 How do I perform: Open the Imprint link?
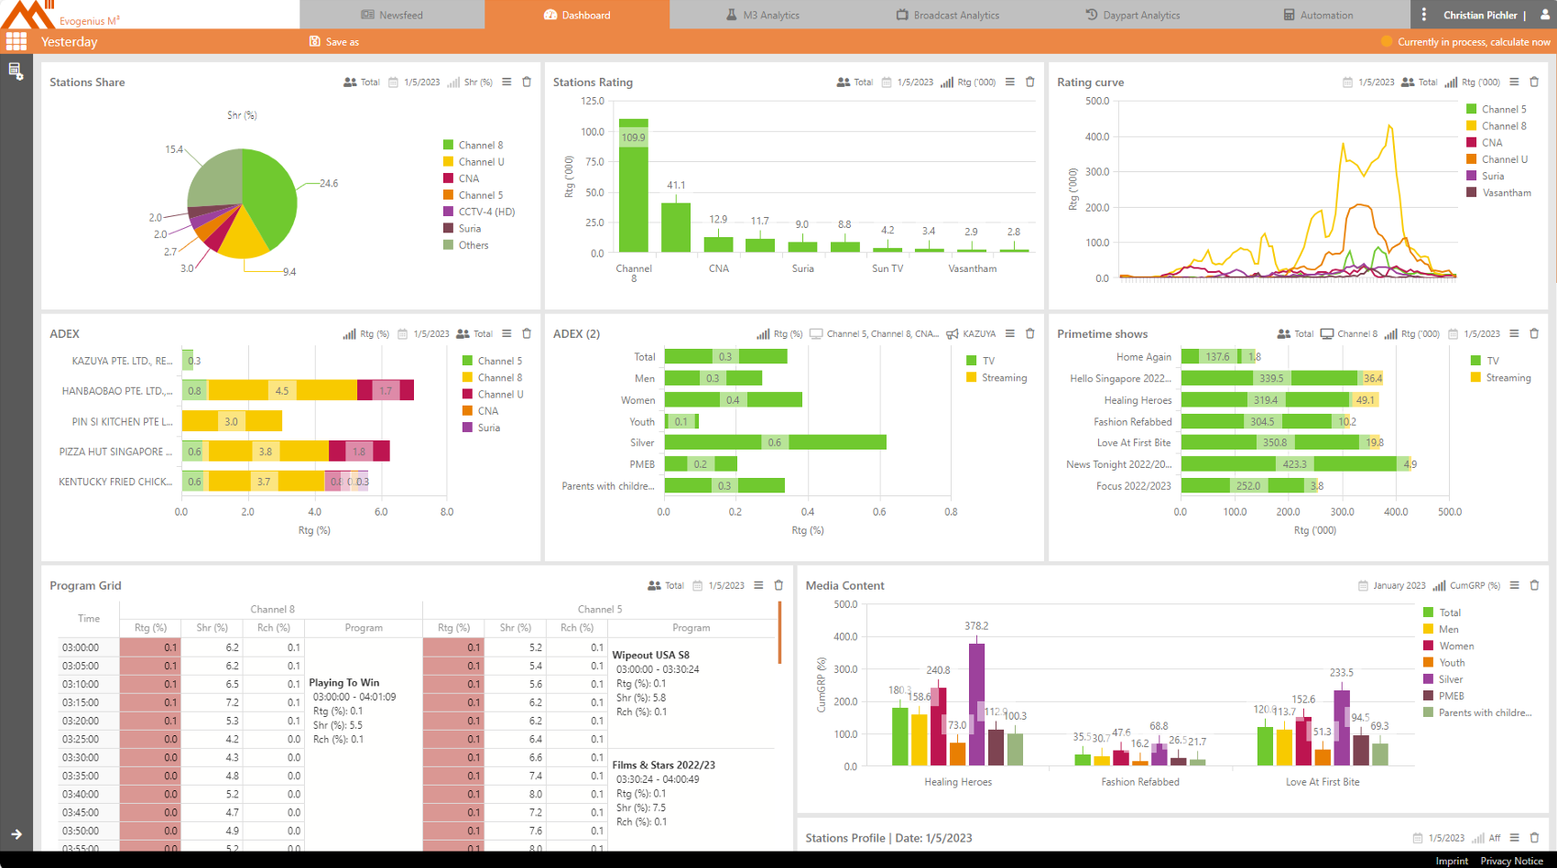(1452, 861)
